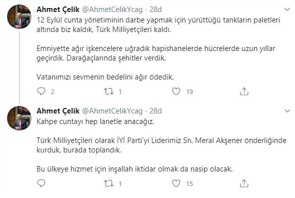Click the 28d timestamp on first tweet
Screen dimensions: 295x198
pos(155,9)
